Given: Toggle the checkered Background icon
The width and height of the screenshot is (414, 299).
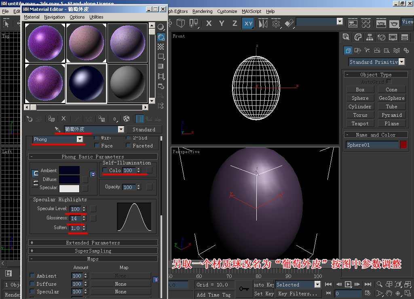Looking at the screenshot, I should 161,47.
